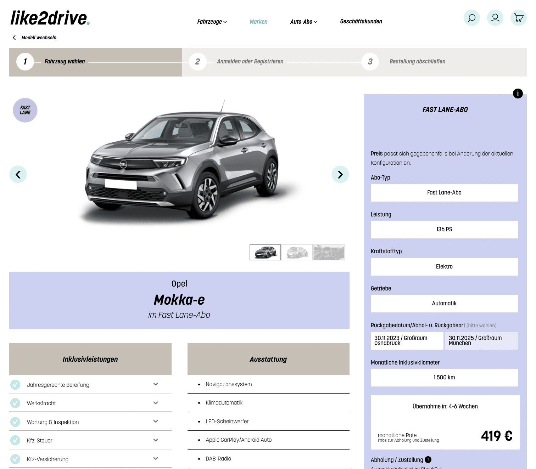
Task: Open Geschäftskunden menu item
Action: [361, 21]
